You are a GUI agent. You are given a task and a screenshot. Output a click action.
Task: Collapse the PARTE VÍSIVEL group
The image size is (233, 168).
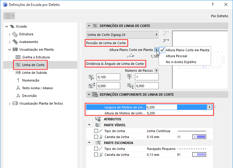(89, 125)
